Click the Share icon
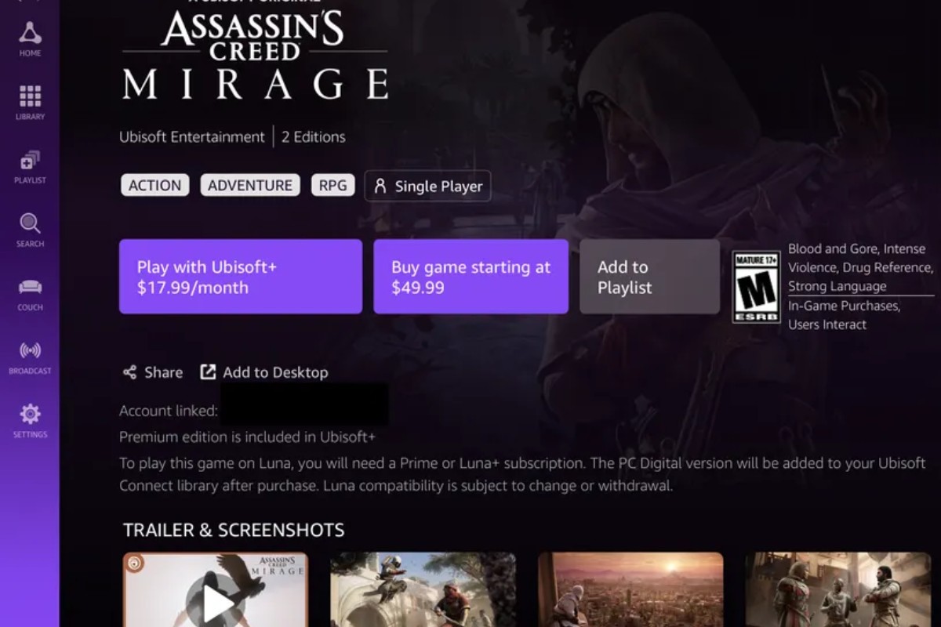This screenshot has width=941, height=627. click(x=130, y=372)
